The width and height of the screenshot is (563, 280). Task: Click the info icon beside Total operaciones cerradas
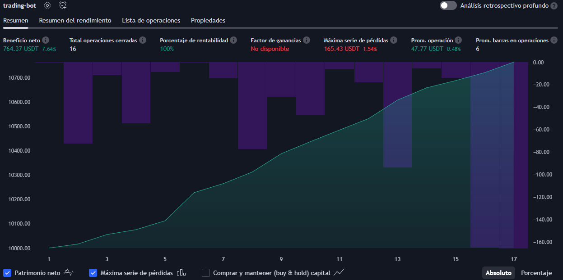[143, 40]
